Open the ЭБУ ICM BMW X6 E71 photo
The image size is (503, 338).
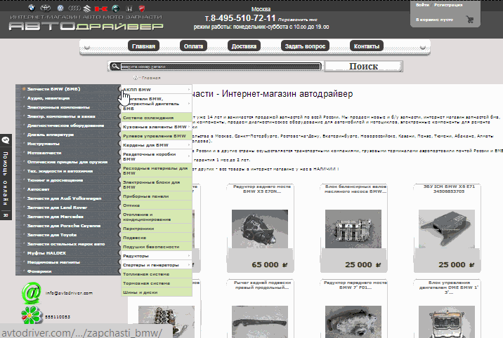(x=447, y=229)
